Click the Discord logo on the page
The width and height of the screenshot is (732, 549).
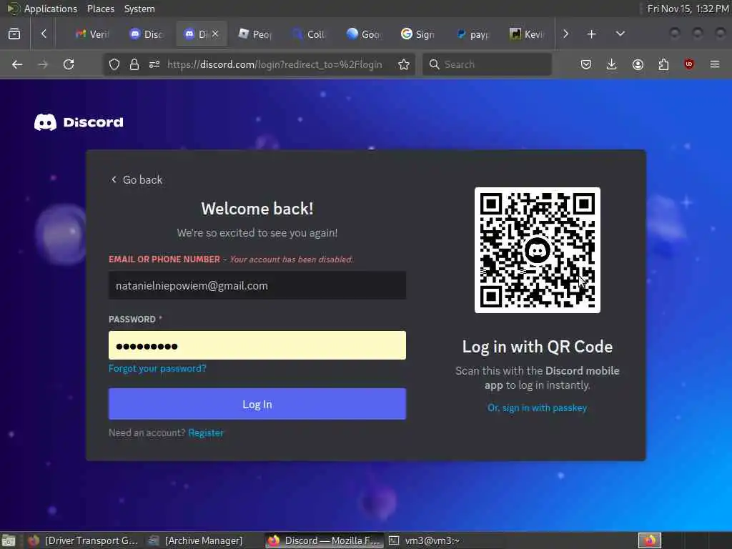coord(79,122)
